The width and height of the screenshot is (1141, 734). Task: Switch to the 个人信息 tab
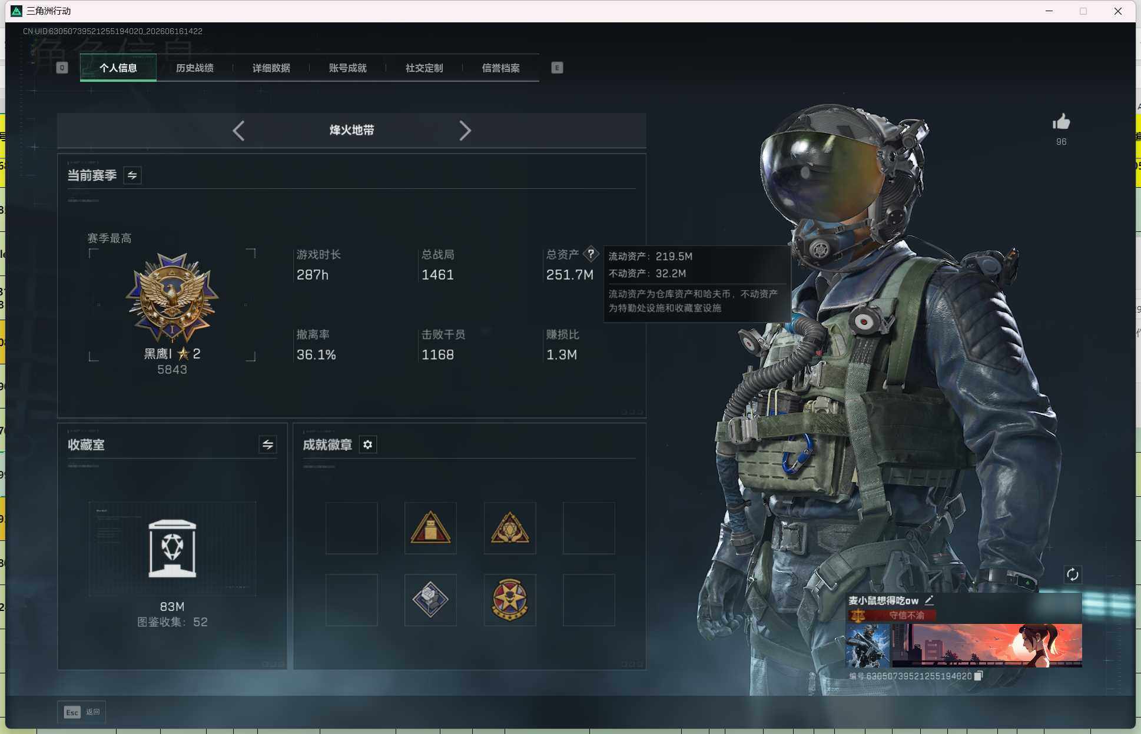point(118,68)
